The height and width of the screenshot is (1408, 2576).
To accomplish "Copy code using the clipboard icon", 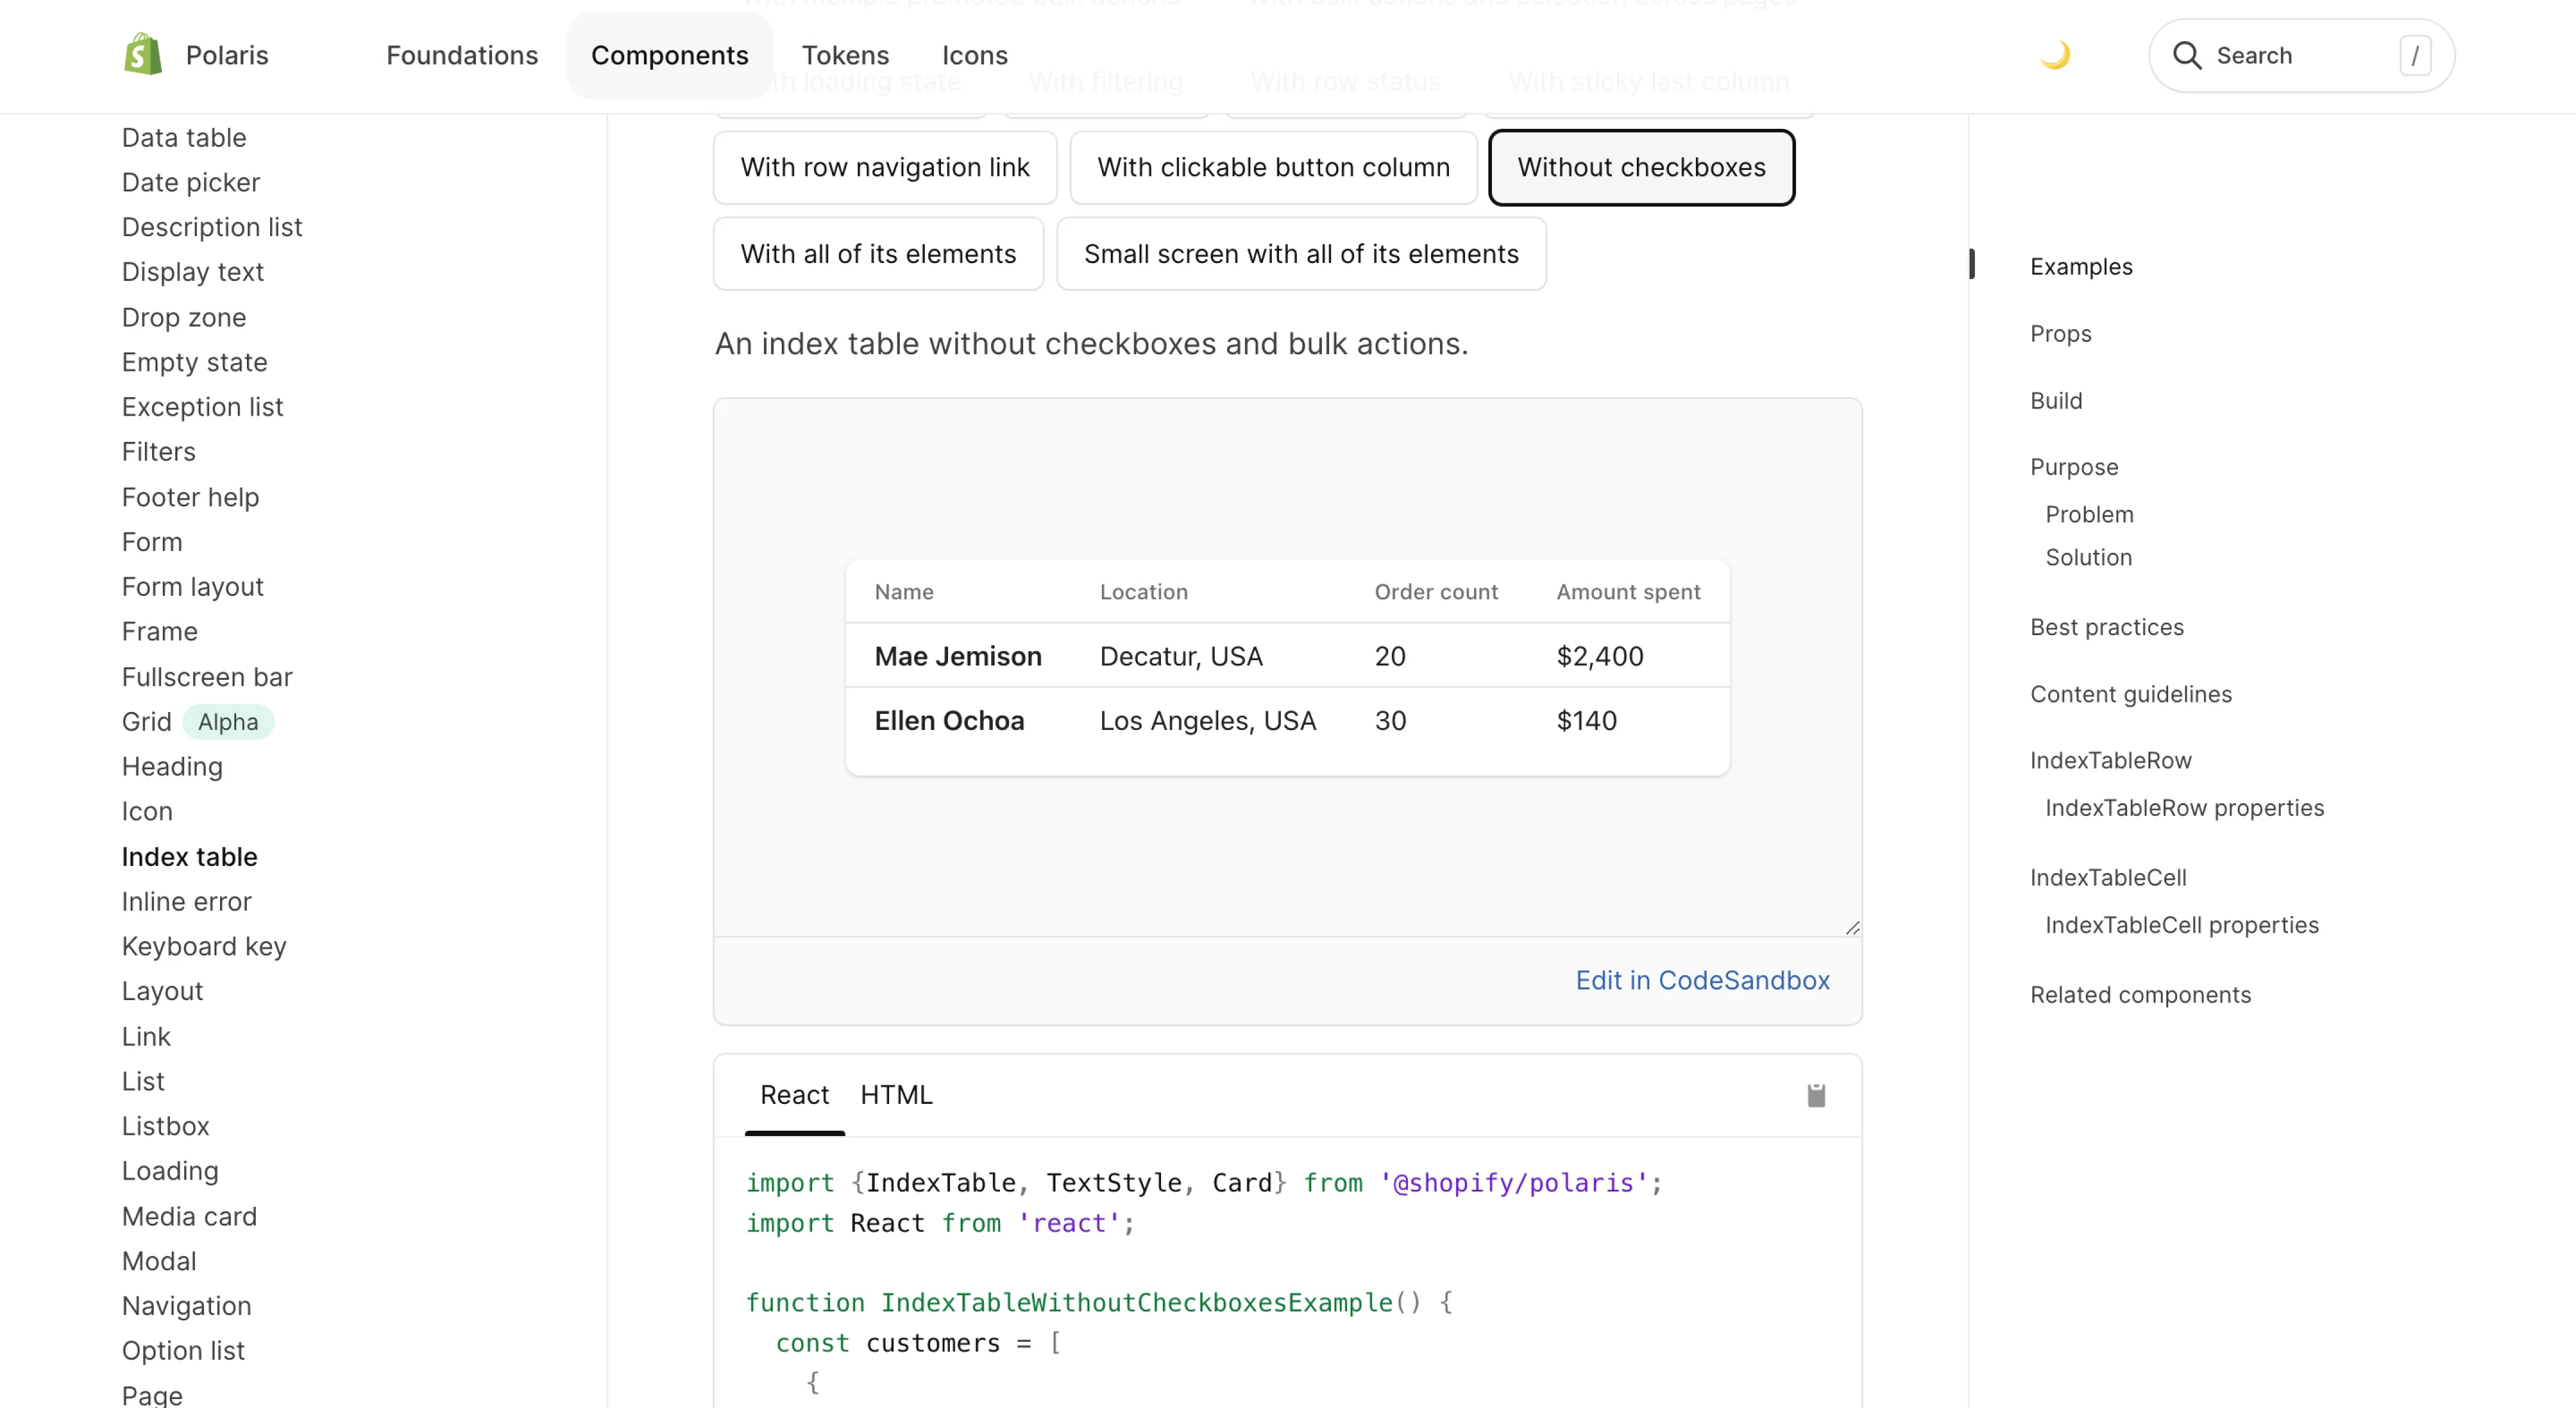I will pyautogui.click(x=1816, y=1095).
